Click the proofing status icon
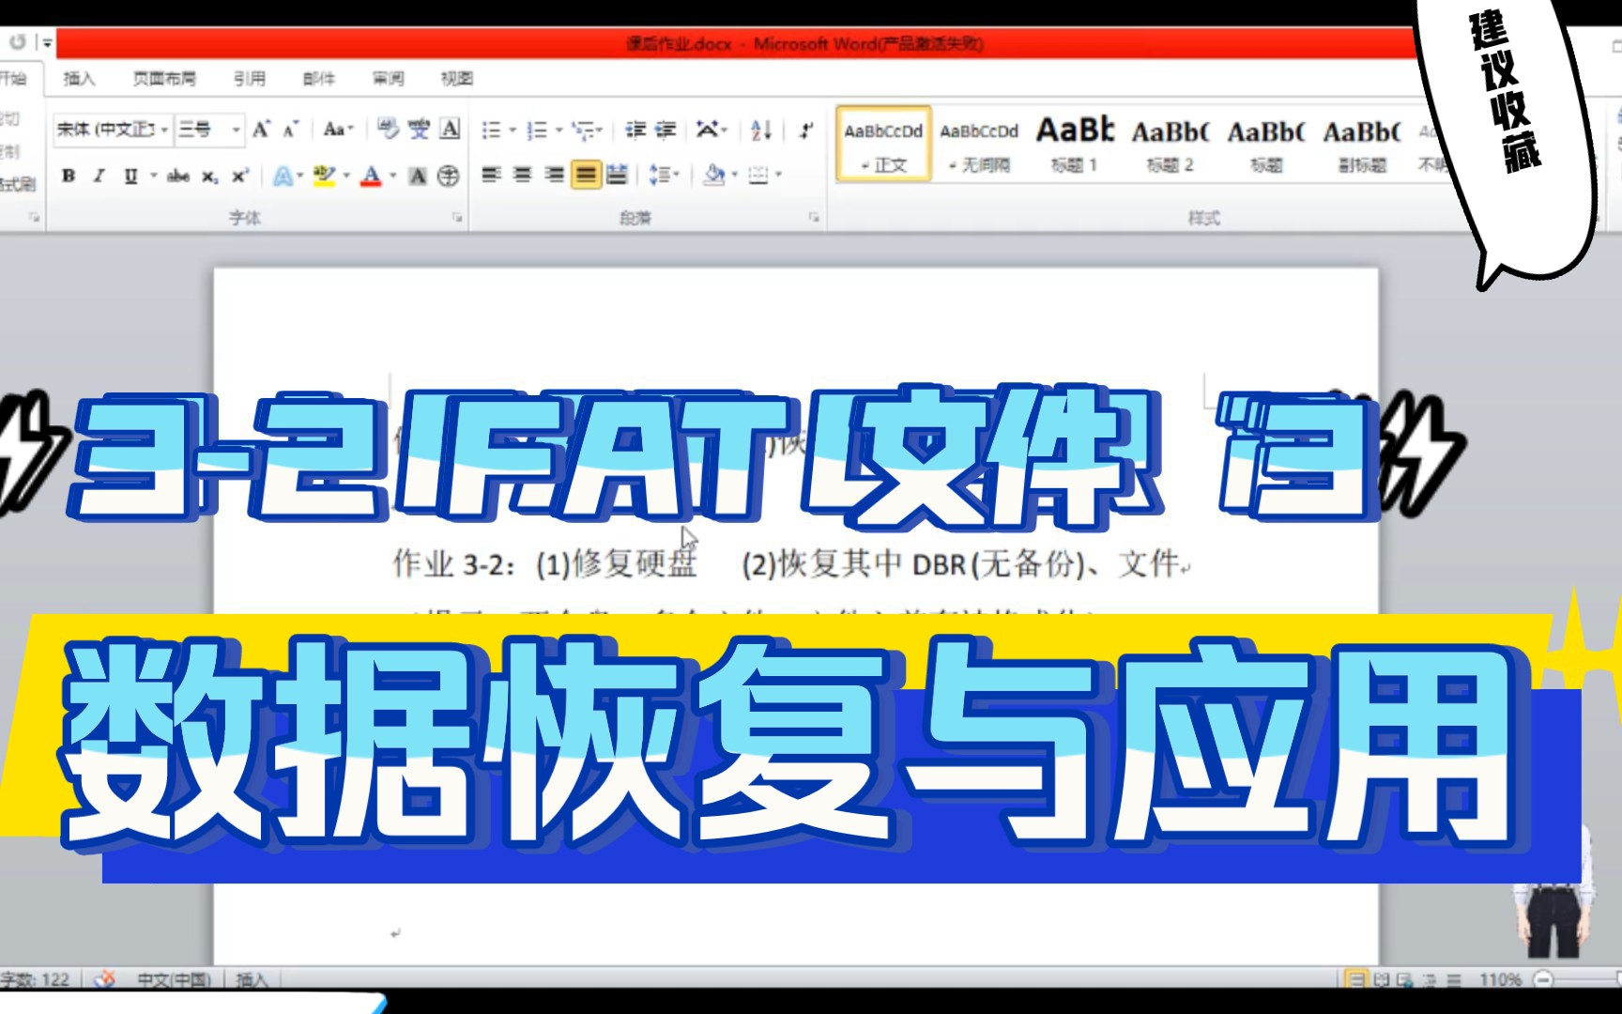1622x1014 pixels. point(104,979)
